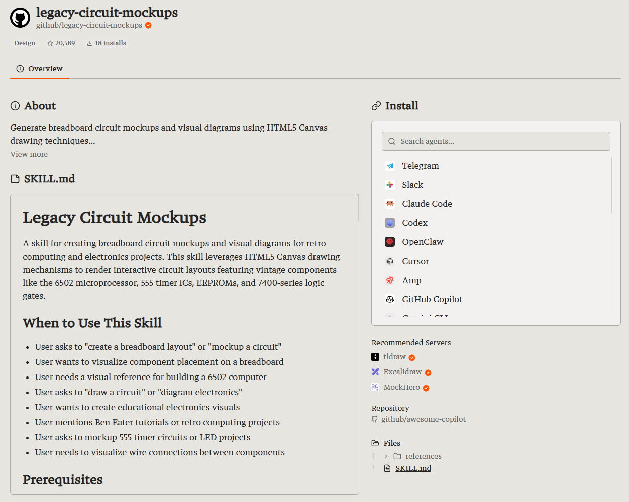Click the SKILL.md heading file icon
The width and height of the screenshot is (629, 502).
(x=15, y=179)
